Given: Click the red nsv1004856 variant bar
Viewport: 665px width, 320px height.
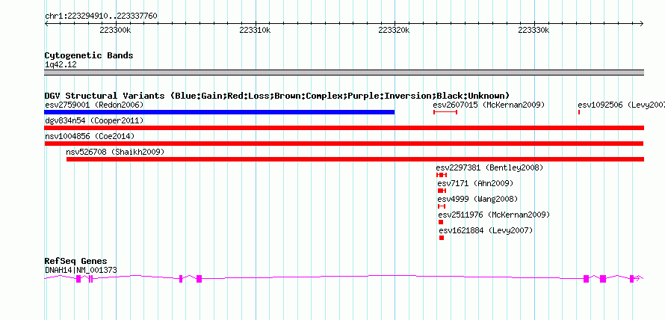Looking at the screenshot, I should [x=344, y=144].
